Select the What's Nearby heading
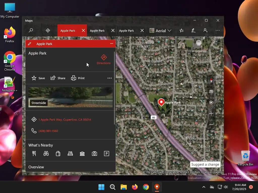This screenshot has height=193, width=258. click(x=41, y=145)
